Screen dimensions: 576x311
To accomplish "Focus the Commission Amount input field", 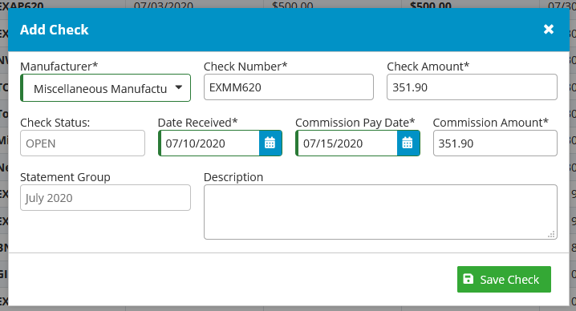I will (495, 143).
